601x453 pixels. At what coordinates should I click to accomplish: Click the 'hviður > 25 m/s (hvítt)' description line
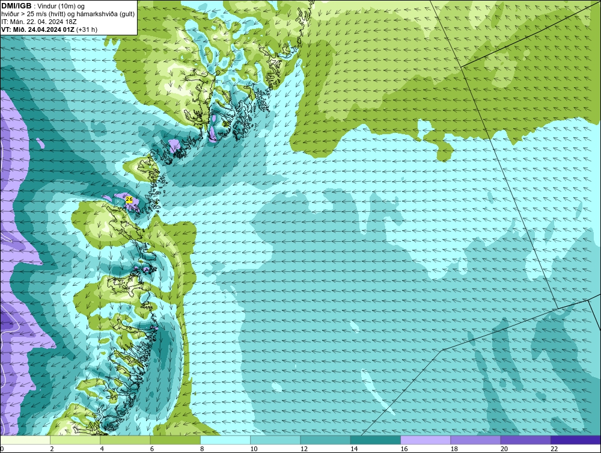pos(68,14)
